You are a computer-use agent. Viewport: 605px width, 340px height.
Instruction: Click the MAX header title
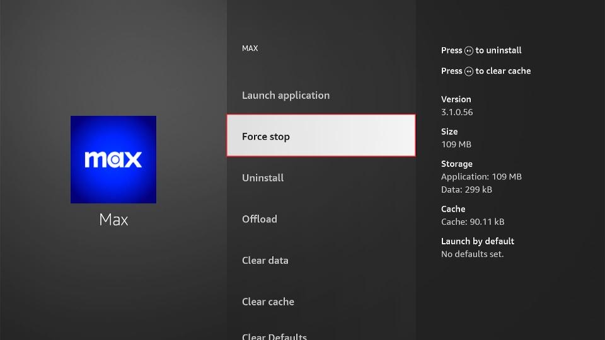coord(250,48)
